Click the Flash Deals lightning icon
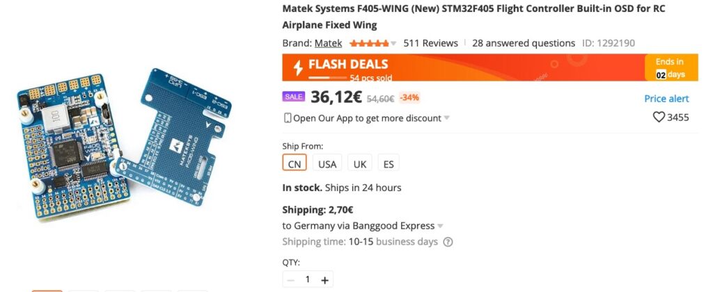The width and height of the screenshot is (713, 292). (297, 67)
